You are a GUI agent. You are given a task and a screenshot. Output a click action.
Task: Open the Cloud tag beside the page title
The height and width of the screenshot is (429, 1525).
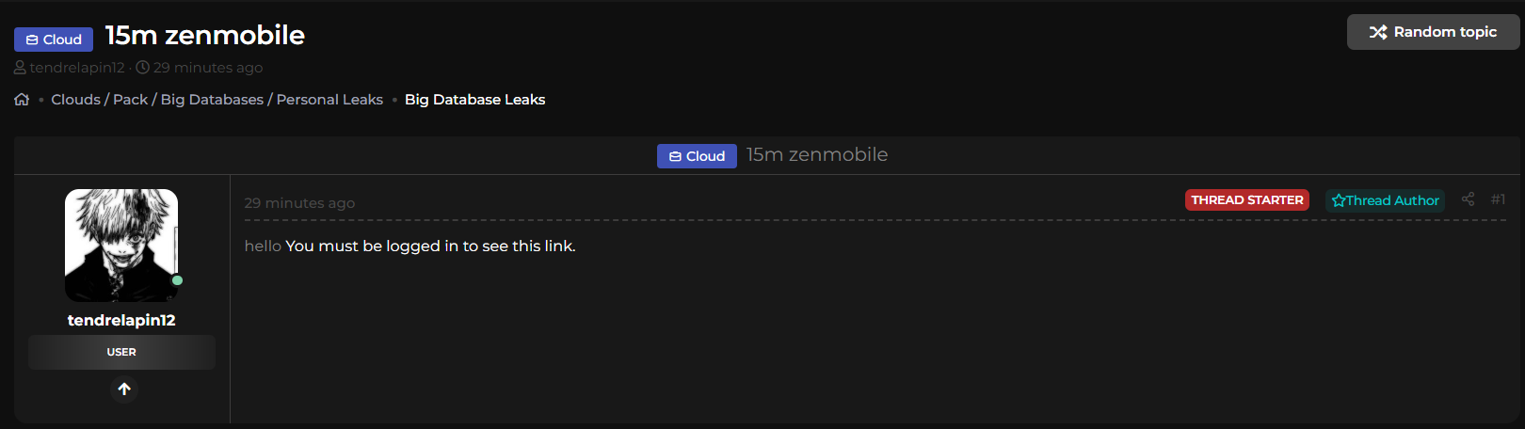[54, 40]
